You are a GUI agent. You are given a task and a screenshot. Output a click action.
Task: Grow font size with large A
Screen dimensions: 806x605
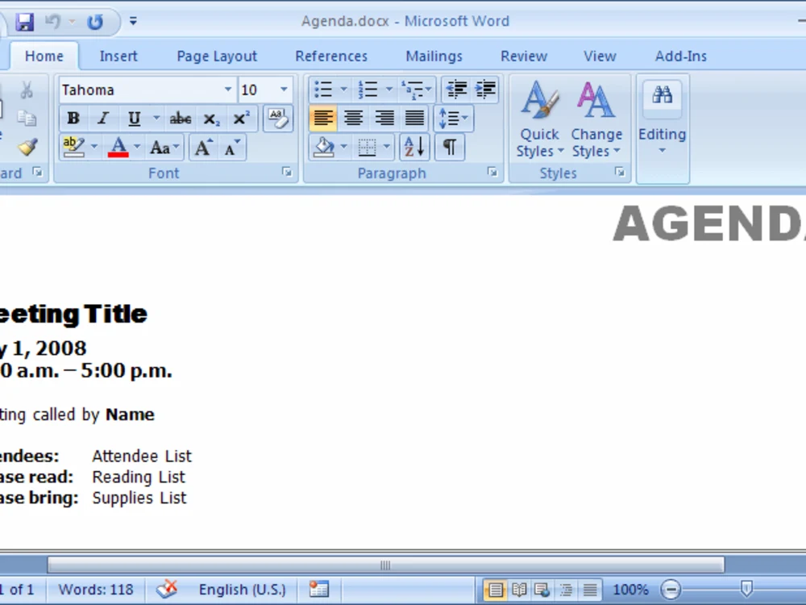[x=203, y=148]
